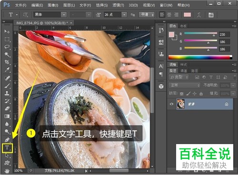
Task: Open the 图像(I) menu
Action: coord(53,5)
